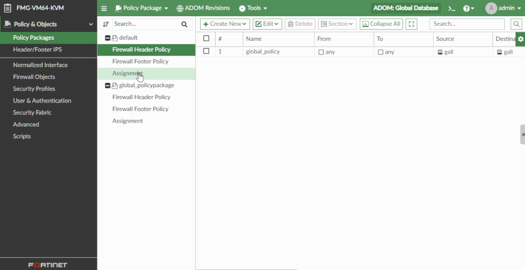Click ADOM: Global Database button

[x=406, y=8]
